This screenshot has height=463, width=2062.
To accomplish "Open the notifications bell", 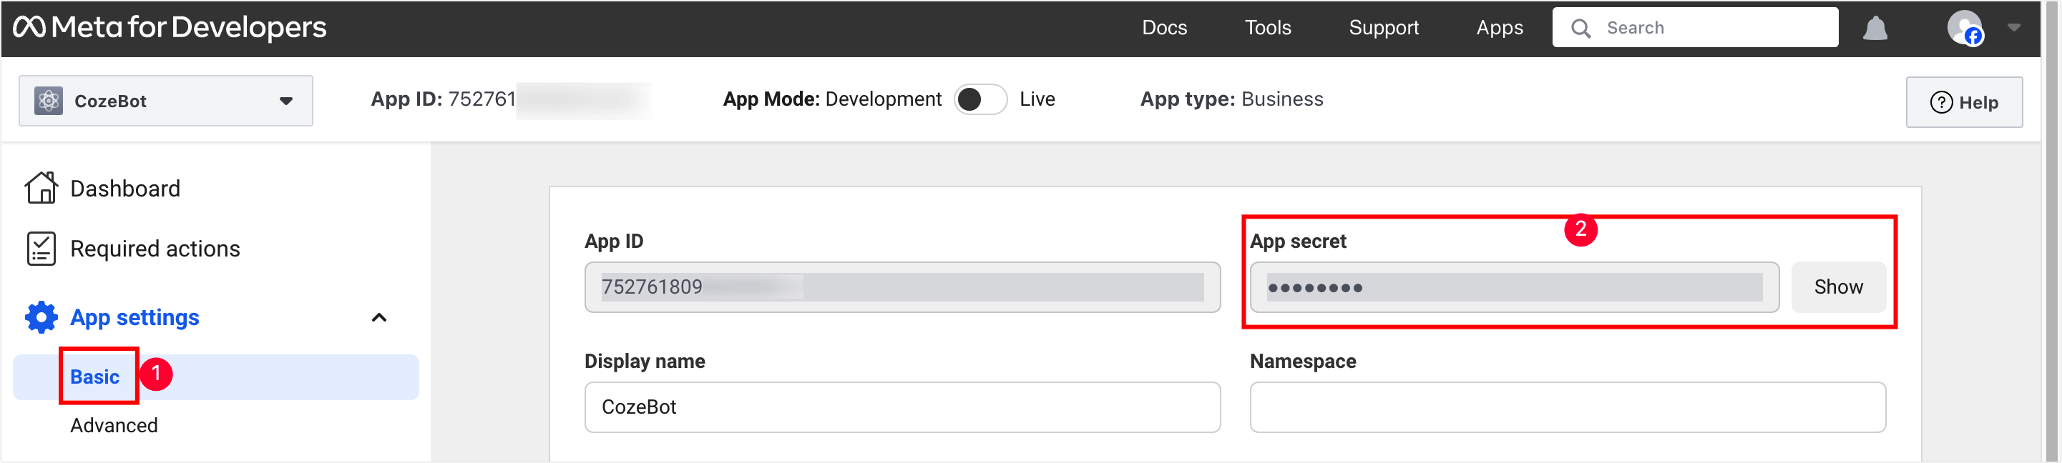I will tap(1875, 29).
